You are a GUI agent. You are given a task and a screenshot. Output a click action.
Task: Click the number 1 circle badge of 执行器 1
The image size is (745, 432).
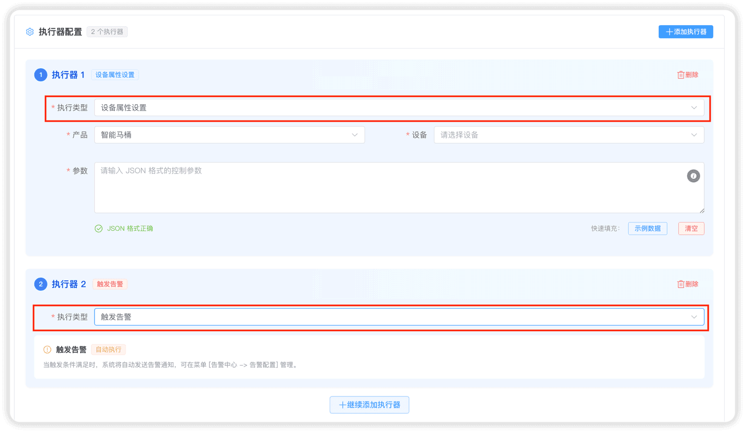click(x=41, y=75)
